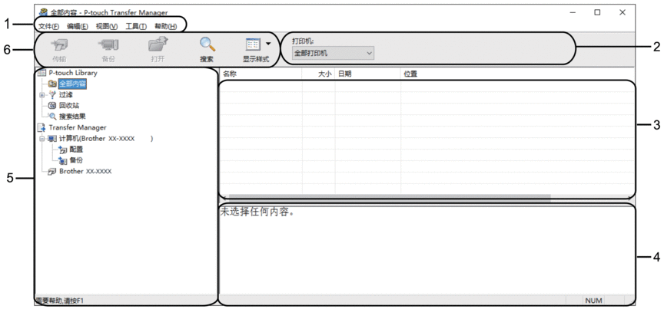Maximize the P-touch Transfer Manager window

(x=597, y=13)
